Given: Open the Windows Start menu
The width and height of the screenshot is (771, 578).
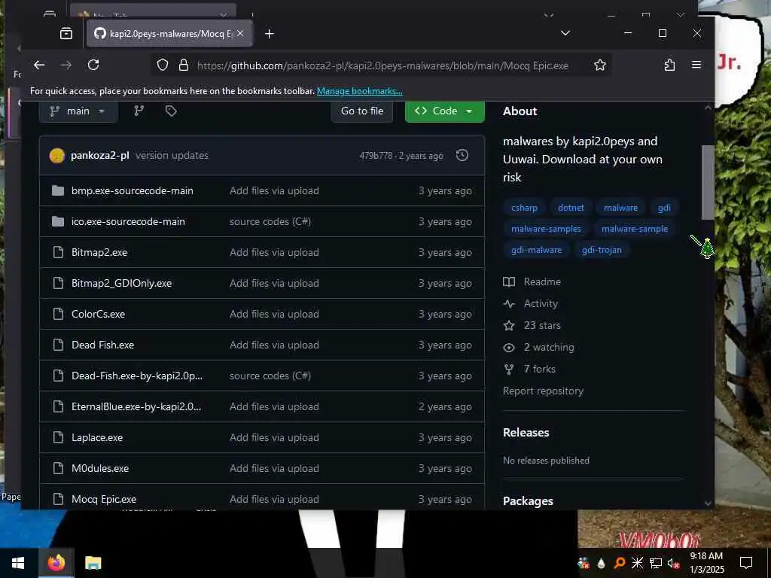Looking at the screenshot, I should tap(18, 563).
